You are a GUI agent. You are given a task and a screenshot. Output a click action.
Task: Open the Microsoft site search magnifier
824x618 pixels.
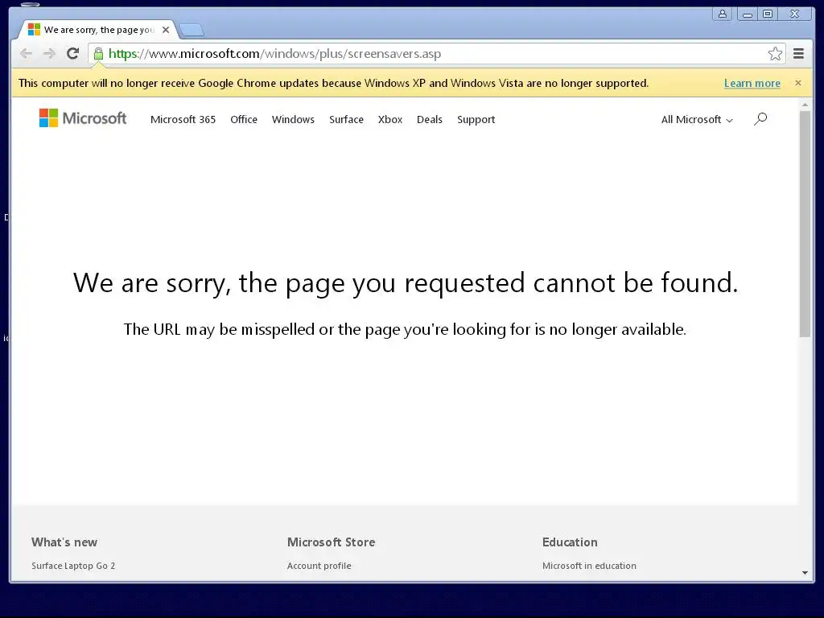tap(760, 119)
